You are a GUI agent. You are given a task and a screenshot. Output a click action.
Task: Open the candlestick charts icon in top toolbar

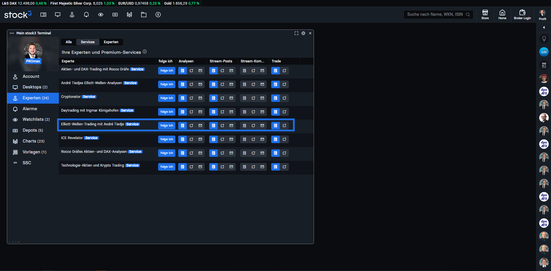coord(129,15)
